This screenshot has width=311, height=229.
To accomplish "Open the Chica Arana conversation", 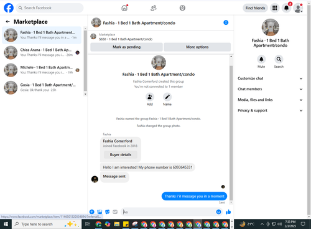I will pos(42,52).
